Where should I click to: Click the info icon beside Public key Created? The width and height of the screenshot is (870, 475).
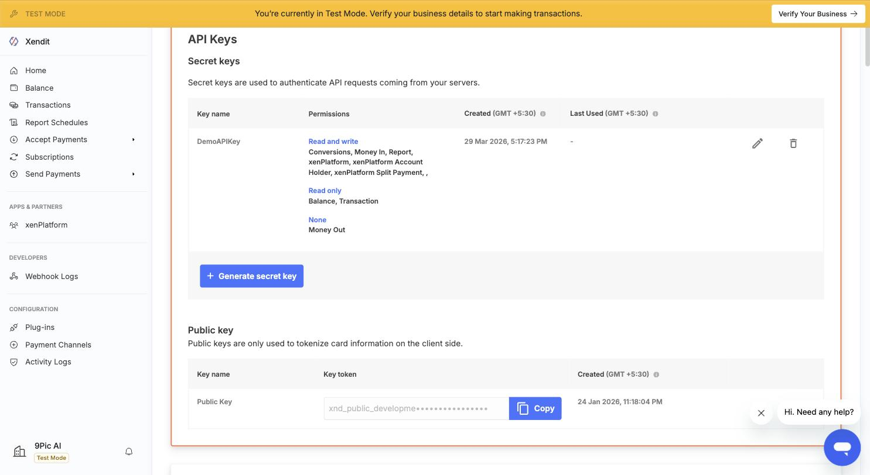pyautogui.click(x=656, y=374)
